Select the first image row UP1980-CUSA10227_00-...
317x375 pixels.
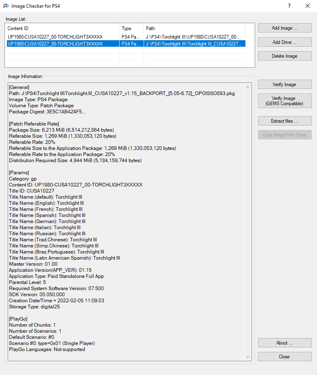[126, 37]
